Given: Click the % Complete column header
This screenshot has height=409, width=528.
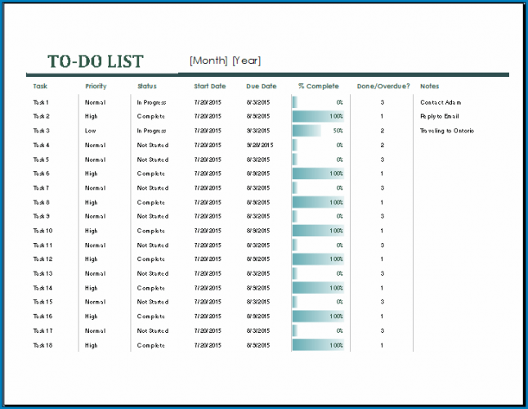Looking at the screenshot, I should pos(318,86).
